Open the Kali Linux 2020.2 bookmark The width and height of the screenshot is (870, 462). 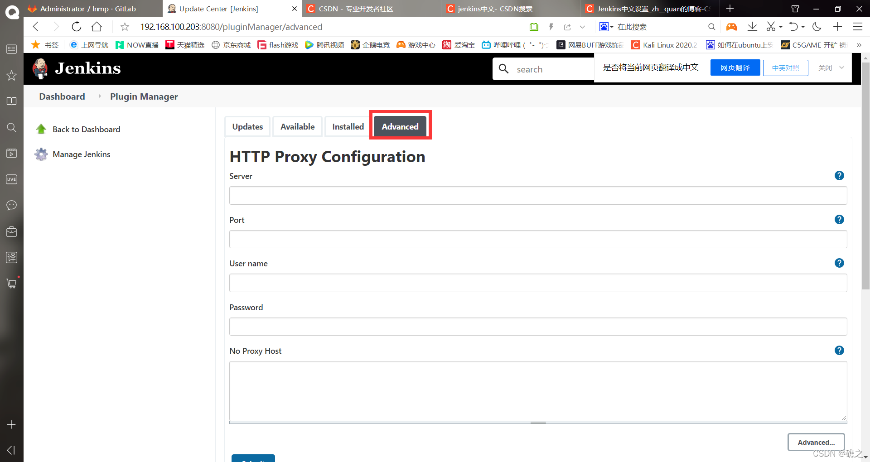tap(664, 45)
